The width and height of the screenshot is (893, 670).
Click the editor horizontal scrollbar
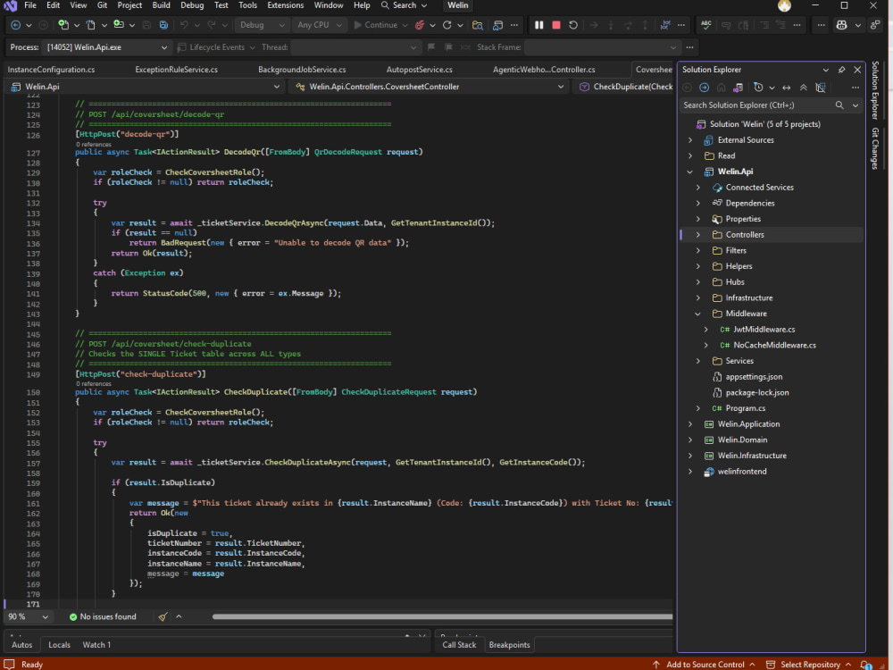pyautogui.click(x=442, y=616)
